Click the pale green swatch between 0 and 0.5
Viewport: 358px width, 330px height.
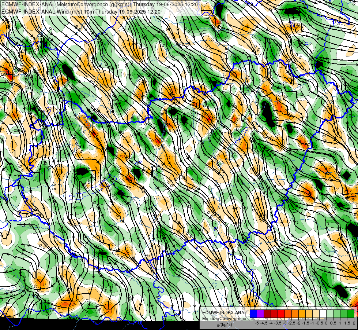[x=330, y=313]
